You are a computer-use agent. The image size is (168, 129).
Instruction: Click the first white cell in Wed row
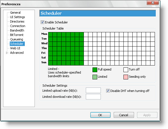(86, 44)
